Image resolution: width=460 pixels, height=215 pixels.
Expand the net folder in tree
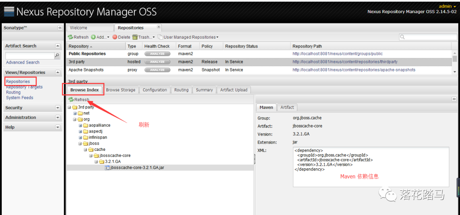tap(75, 113)
